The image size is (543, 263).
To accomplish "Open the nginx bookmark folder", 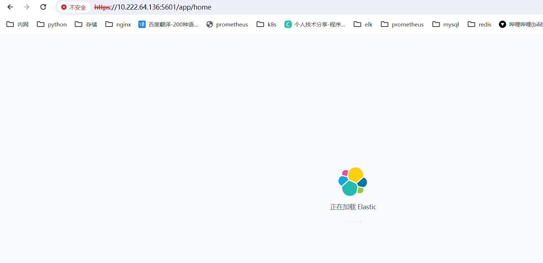I will [118, 24].
